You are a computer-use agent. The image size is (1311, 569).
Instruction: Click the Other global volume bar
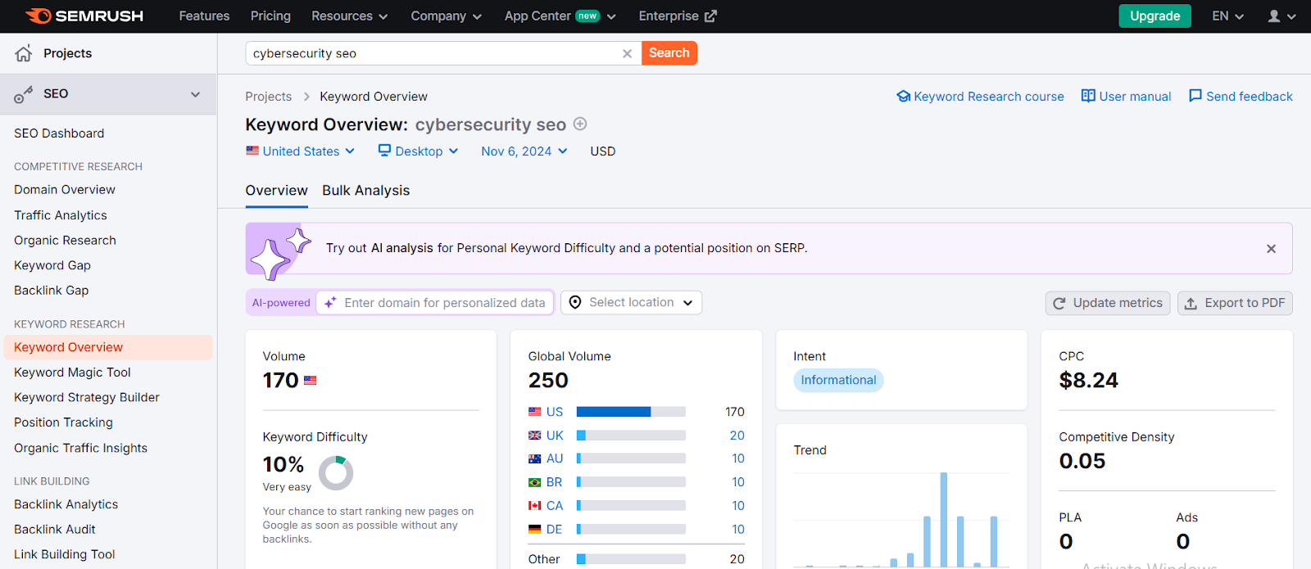click(631, 559)
